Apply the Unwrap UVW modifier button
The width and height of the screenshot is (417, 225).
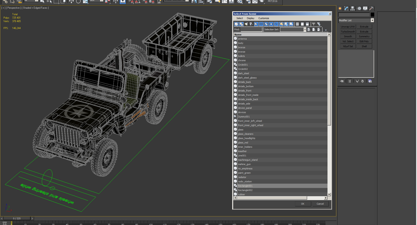(348, 27)
